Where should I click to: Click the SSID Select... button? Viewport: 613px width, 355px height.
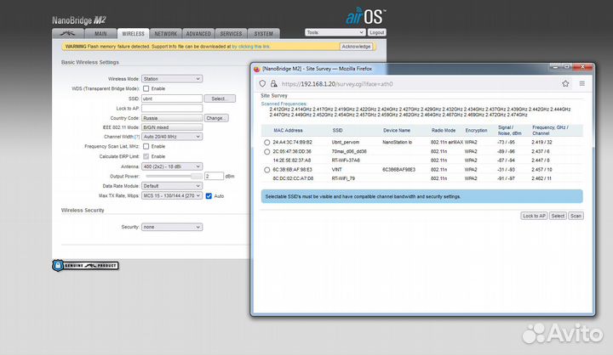(x=220, y=99)
